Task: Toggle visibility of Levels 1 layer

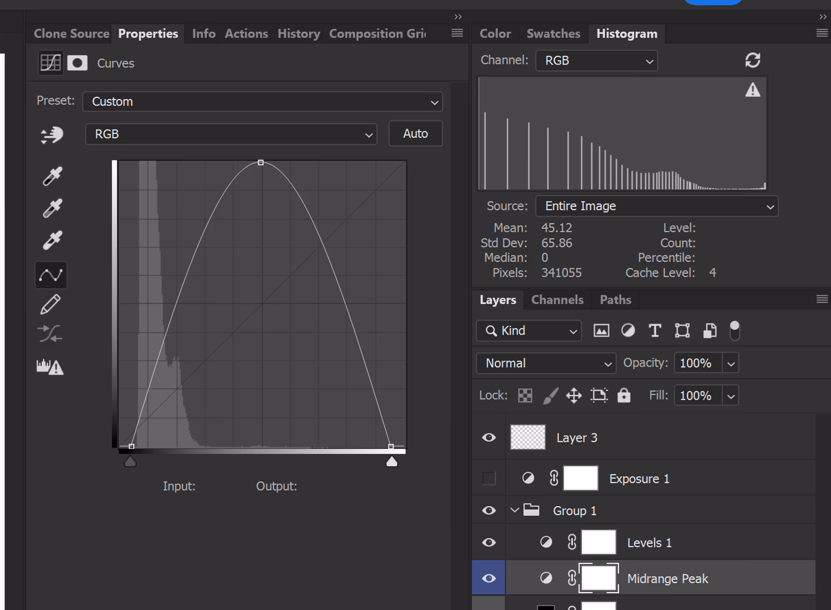Action: [489, 542]
